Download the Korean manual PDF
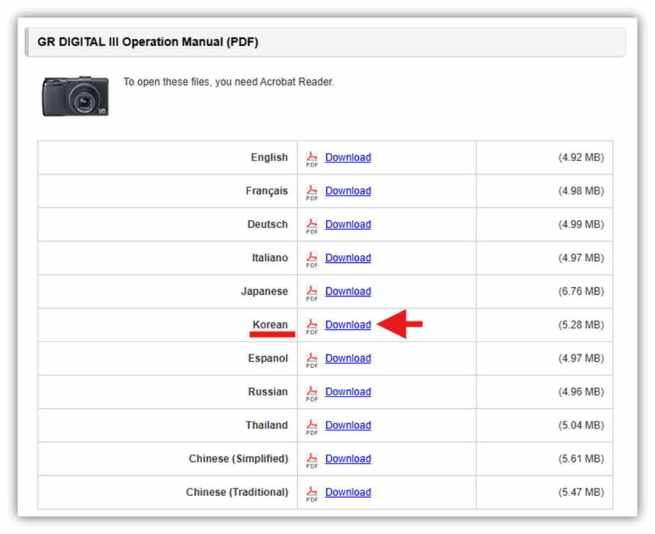The image size is (655, 534). tap(348, 325)
